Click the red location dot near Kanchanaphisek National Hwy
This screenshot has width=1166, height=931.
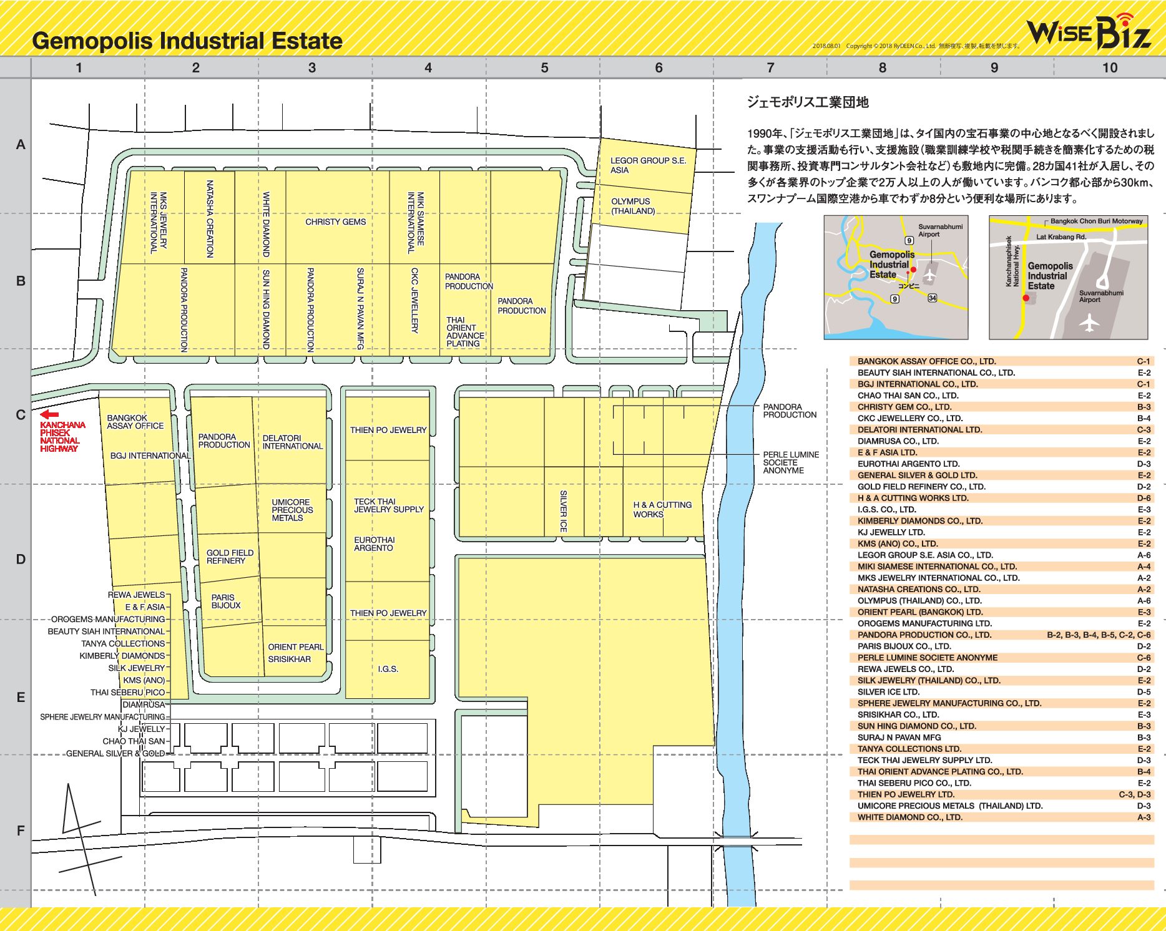pyautogui.click(x=1026, y=298)
